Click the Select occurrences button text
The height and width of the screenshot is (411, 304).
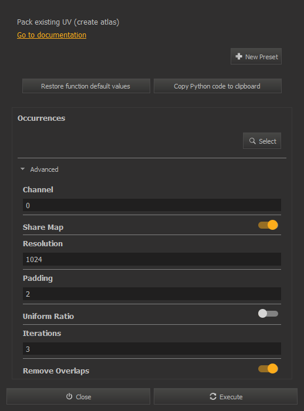pos(268,141)
